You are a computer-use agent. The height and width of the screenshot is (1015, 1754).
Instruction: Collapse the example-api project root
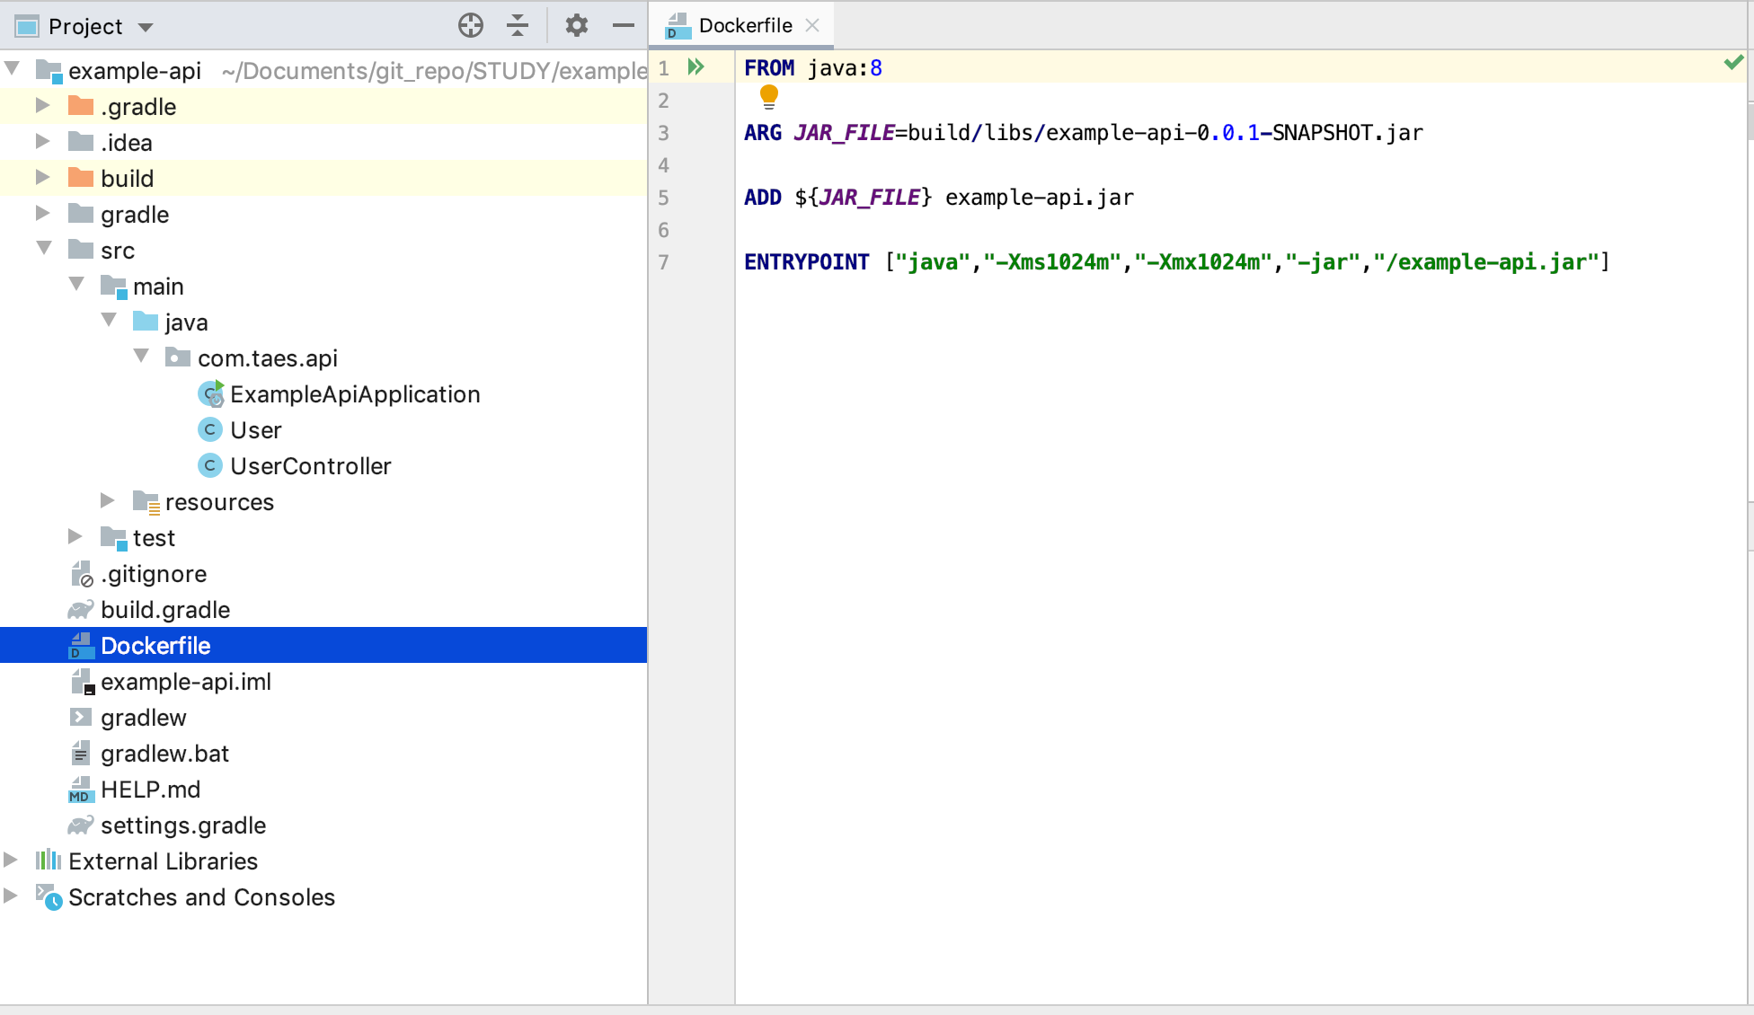[x=13, y=68]
